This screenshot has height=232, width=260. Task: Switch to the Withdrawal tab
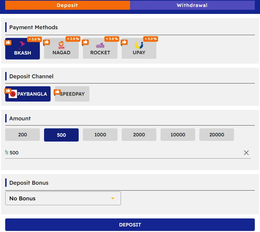tap(192, 5)
